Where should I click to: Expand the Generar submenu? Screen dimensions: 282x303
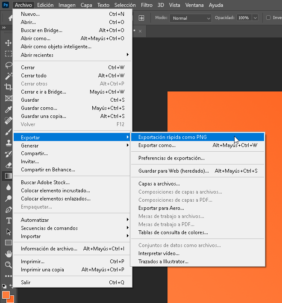click(x=73, y=145)
